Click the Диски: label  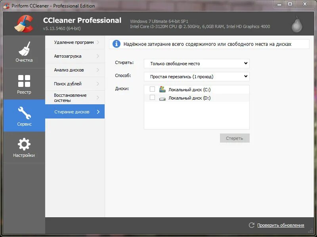click(x=122, y=88)
